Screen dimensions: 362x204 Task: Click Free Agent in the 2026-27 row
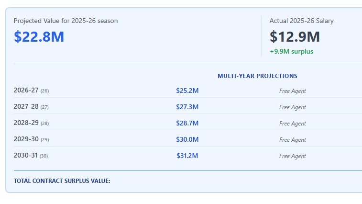pyautogui.click(x=292, y=91)
